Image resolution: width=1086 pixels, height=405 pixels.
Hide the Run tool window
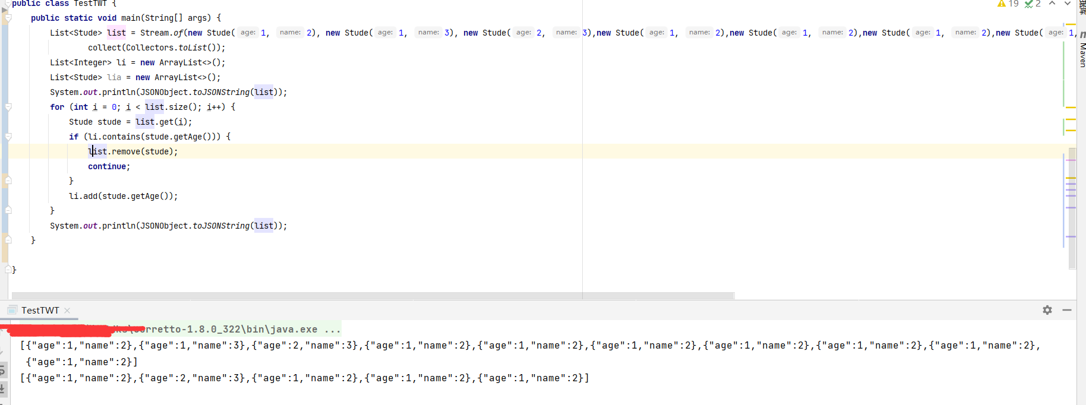pyautogui.click(x=1067, y=310)
